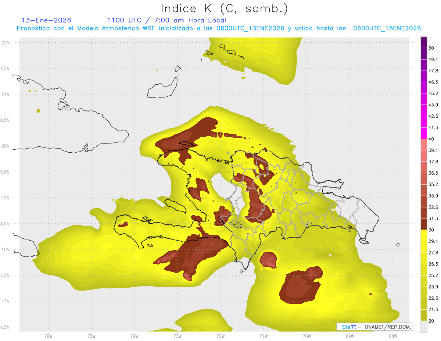Click the legend value '41.3'

433,128
